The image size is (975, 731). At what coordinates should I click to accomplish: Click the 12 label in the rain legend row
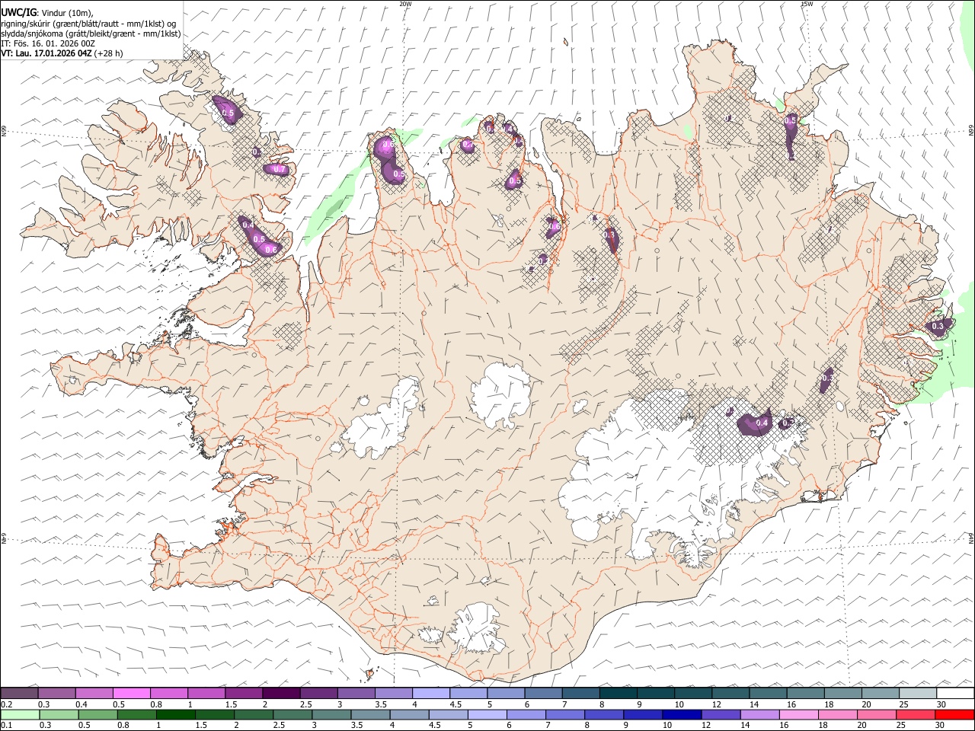[706, 726]
